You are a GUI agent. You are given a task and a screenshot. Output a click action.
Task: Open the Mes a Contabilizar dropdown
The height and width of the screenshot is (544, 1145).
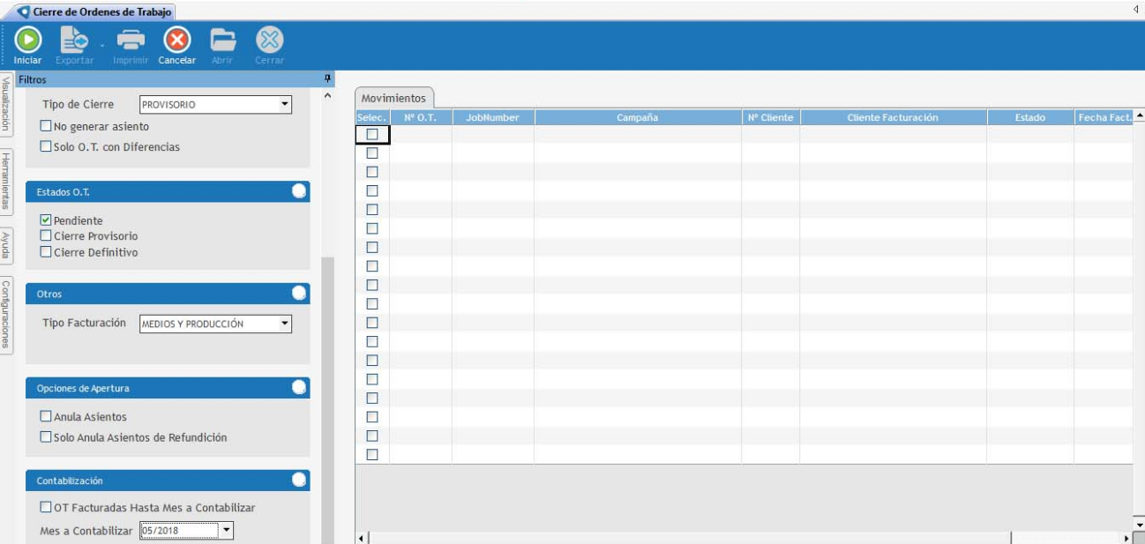coord(226,530)
